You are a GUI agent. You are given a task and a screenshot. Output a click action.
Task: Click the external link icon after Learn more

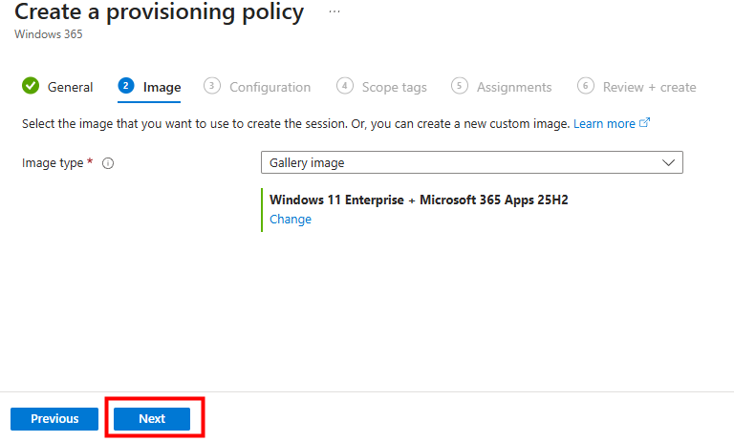(x=645, y=123)
